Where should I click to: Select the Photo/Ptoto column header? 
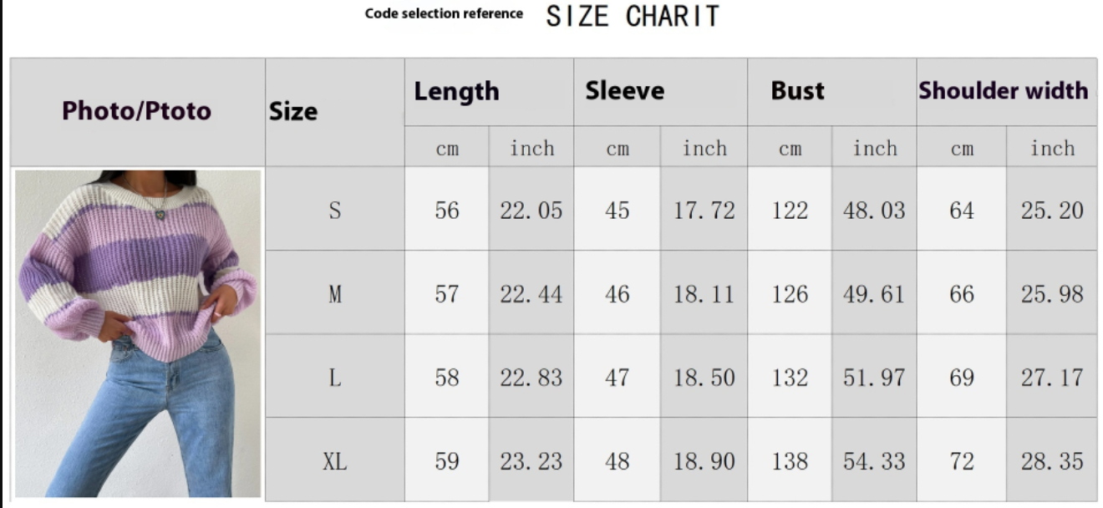point(137,111)
